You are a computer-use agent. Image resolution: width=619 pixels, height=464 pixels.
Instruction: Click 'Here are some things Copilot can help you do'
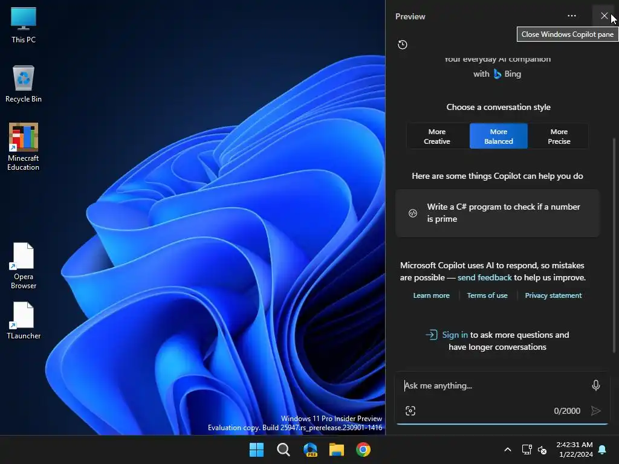click(497, 176)
